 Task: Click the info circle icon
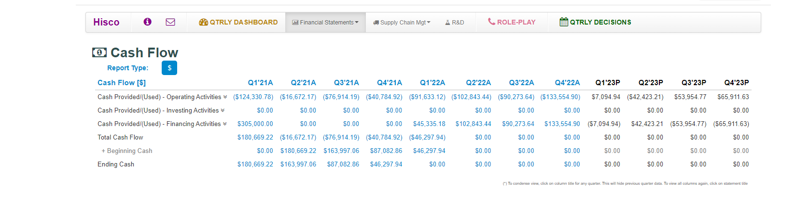[x=148, y=22]
